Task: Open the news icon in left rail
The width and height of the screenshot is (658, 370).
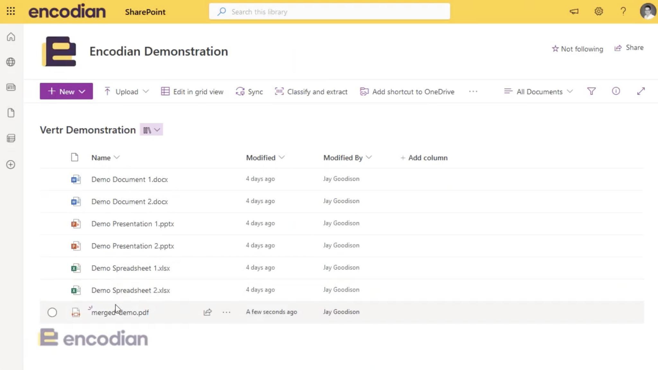Action: pos(11,87)
